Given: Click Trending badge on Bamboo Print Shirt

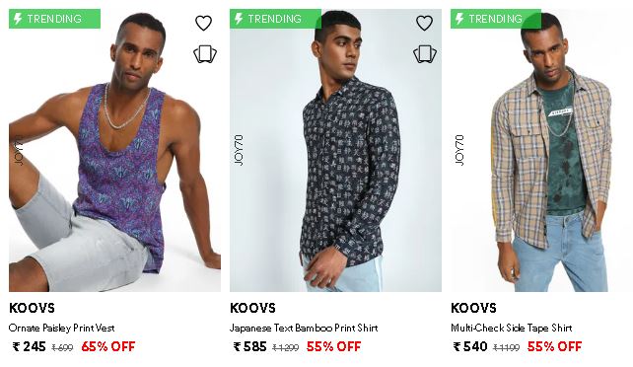Looking at the screenshot, I should pyautogui.click(x=275, y=19).
